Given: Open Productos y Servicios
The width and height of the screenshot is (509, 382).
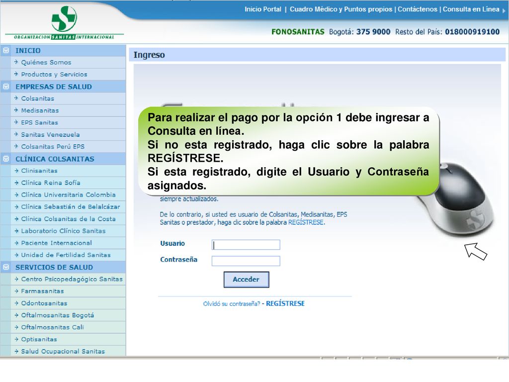Looking at the screenshot, I should point(54,75).
